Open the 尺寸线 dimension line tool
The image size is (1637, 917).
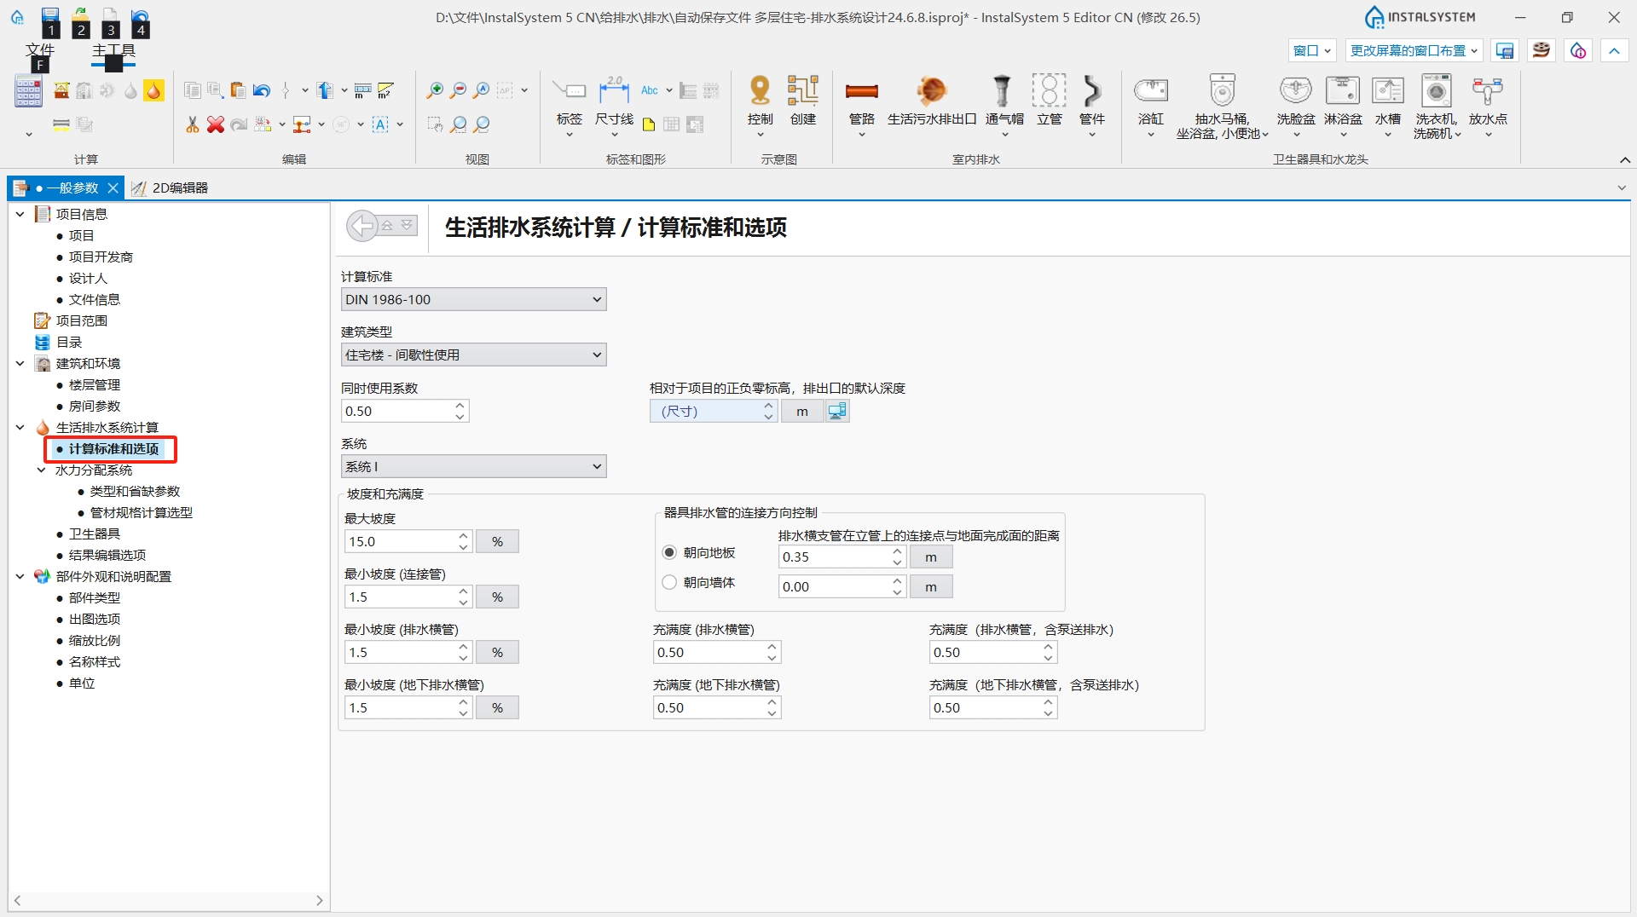click(x=614, y=105)
